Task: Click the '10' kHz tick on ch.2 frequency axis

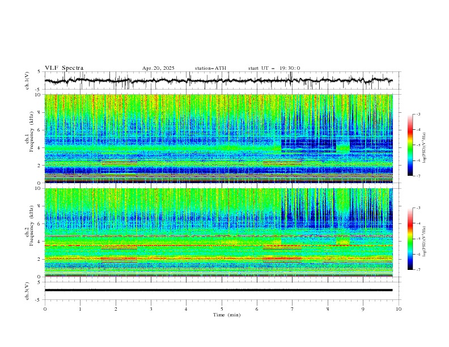Action: 39,188
